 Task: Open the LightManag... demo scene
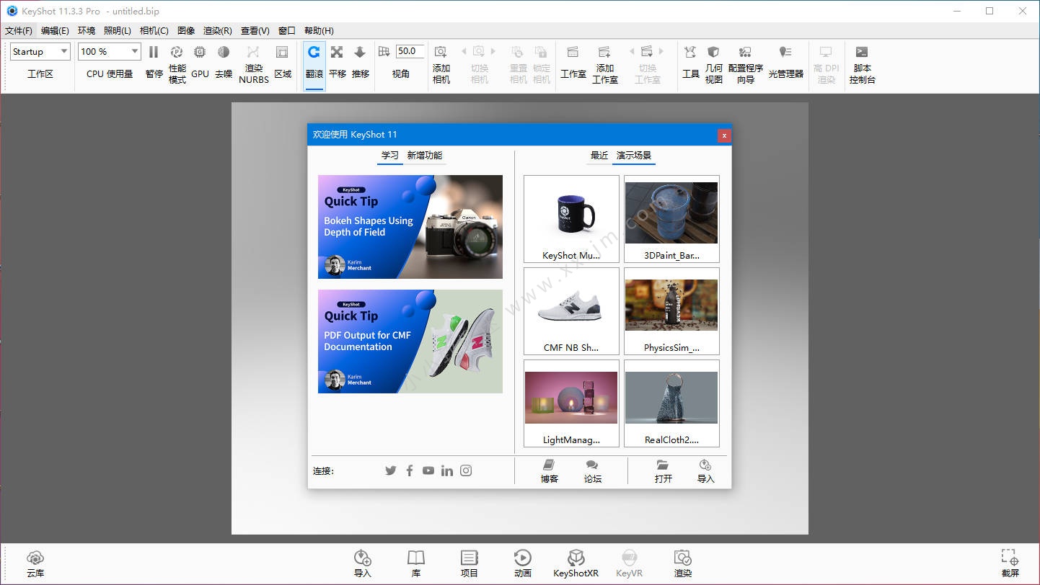[571, 403]
